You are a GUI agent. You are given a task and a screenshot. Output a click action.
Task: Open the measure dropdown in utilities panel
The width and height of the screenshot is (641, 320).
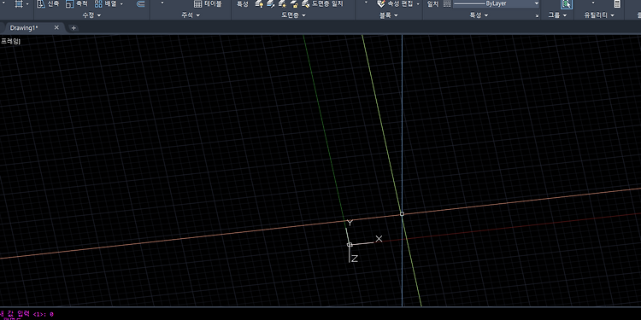click(593, 3)
